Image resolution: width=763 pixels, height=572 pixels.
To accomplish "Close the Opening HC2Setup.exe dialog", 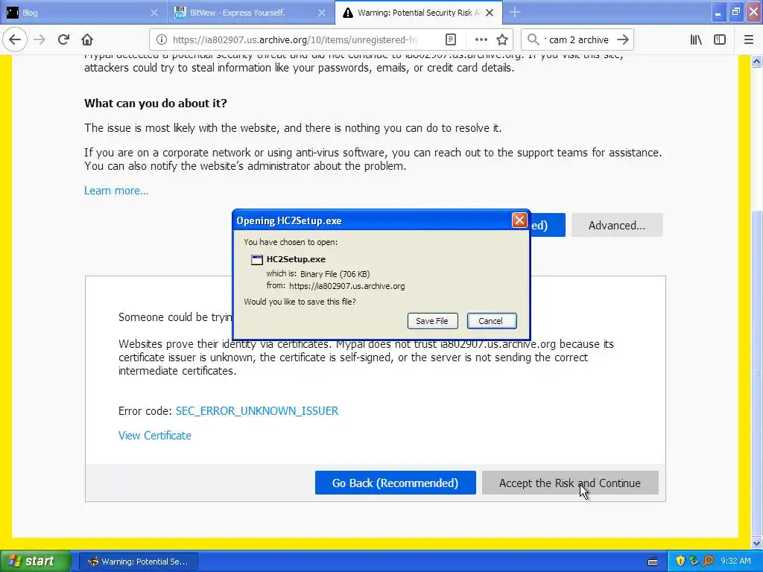I will pos(519,220).
